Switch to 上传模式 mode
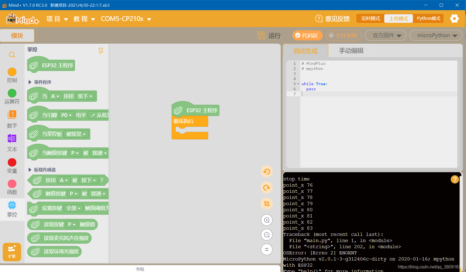466x272 pixels. pos(398,18)
